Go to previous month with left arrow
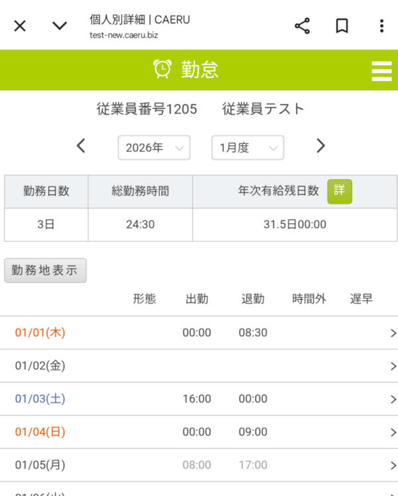Viewport: 398px width, 496px height. point(81,146)
